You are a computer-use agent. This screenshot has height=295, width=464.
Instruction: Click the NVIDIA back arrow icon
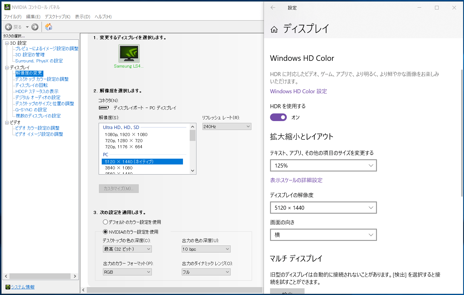[9, 27]
